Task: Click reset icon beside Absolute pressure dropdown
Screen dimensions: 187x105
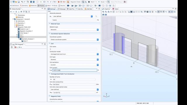Action: [x=96, y=16]
